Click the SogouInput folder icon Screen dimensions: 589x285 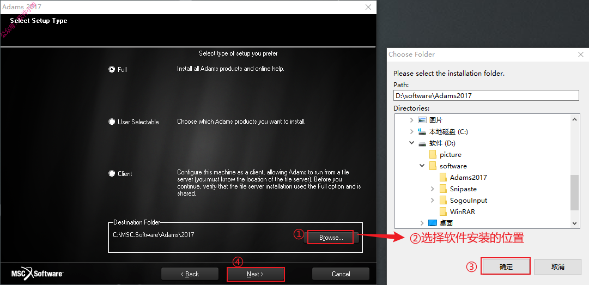[x=444, y=200]
